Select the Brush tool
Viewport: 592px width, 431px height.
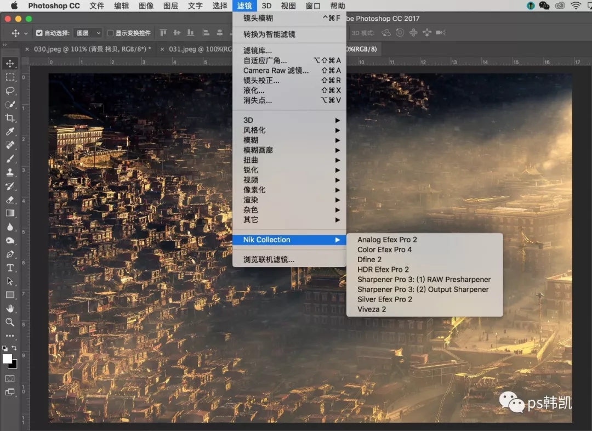(10, 158)
